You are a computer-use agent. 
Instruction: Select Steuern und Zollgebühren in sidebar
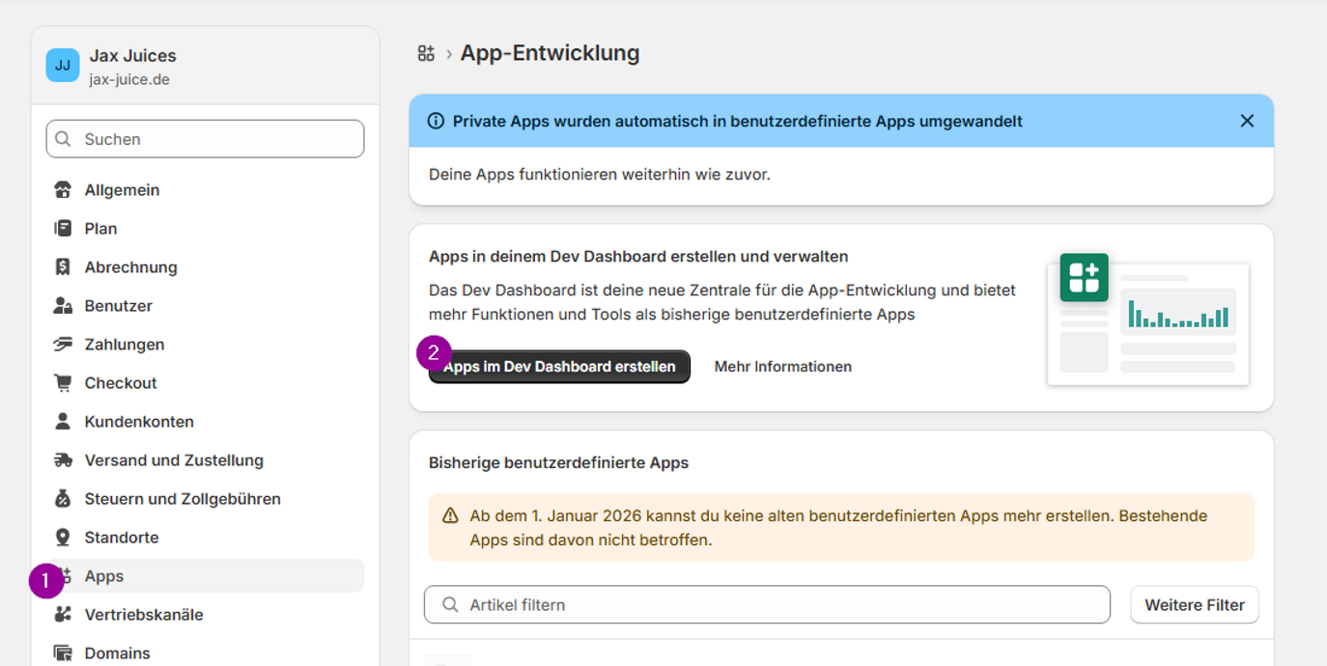tap(183, 499)
